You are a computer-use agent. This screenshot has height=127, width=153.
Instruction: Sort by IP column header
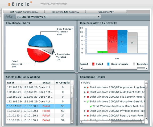pos(30,83)
